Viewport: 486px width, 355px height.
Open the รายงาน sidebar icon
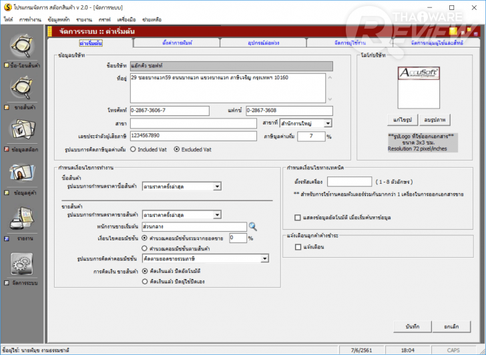pos(23,218)
